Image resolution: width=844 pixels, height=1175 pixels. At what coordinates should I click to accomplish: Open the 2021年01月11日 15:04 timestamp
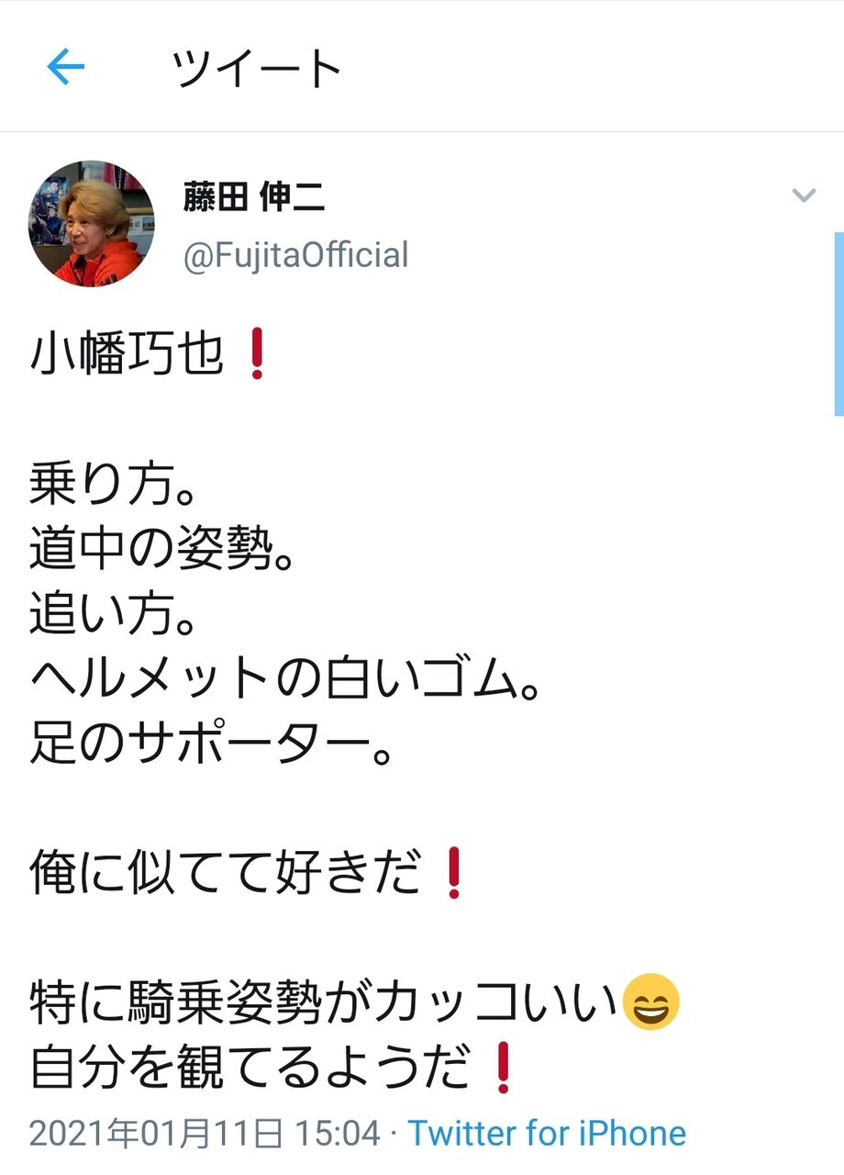[204, 1133]
